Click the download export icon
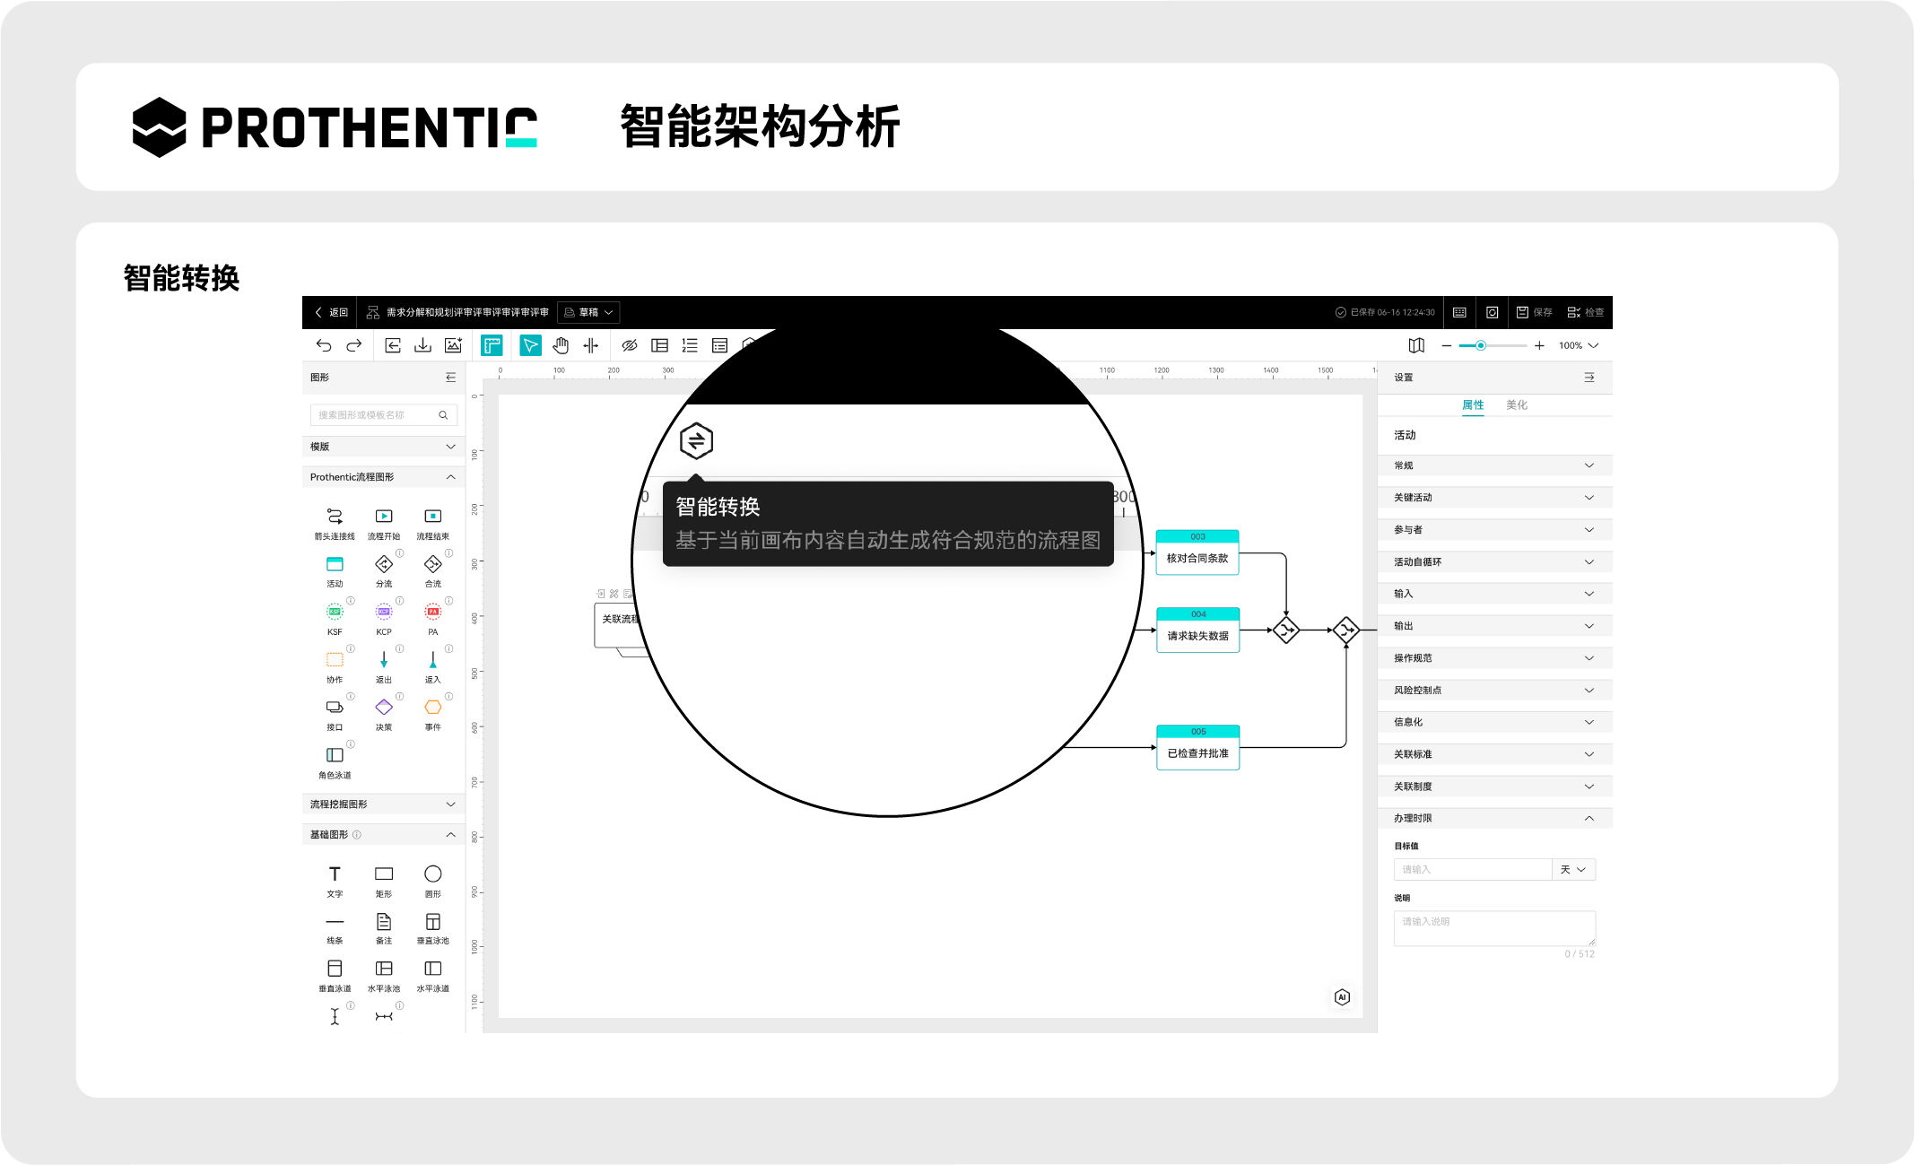Image resolution: width=1915 pixels, height=1165 pixels. tap(422, 345)
